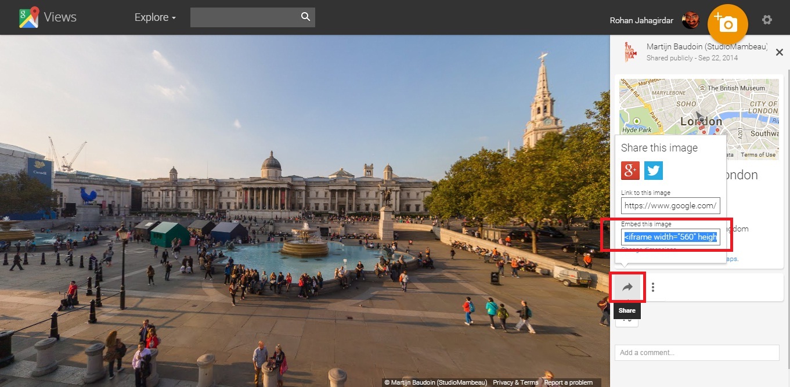790x387 pixels.
Task: Click the Share arrow button
Action: (627, 287)
